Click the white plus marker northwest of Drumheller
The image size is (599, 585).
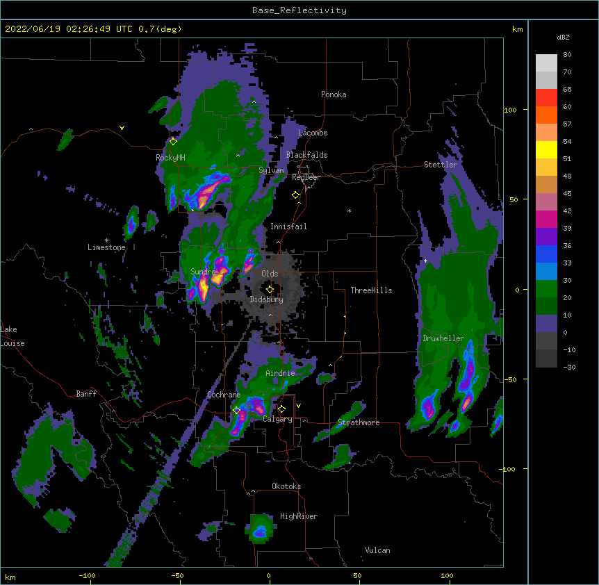tap(425, 261)
